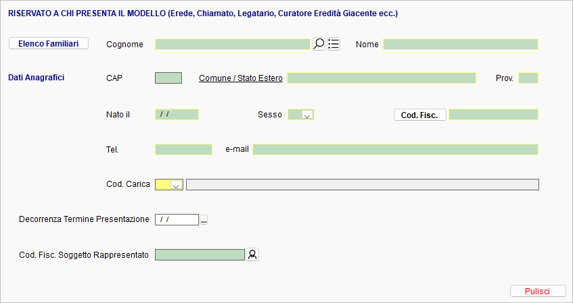Click the person icon beside Soggetto Rappresentato
Screen dimensions: 573x303
coord(252,254)
